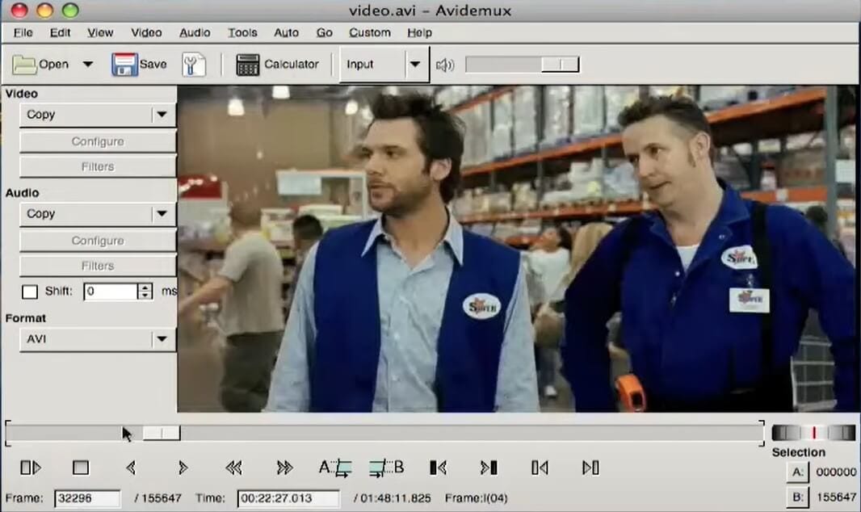Open the Custom menu
This screenshot has width=861, height=512.
(370, 32)
